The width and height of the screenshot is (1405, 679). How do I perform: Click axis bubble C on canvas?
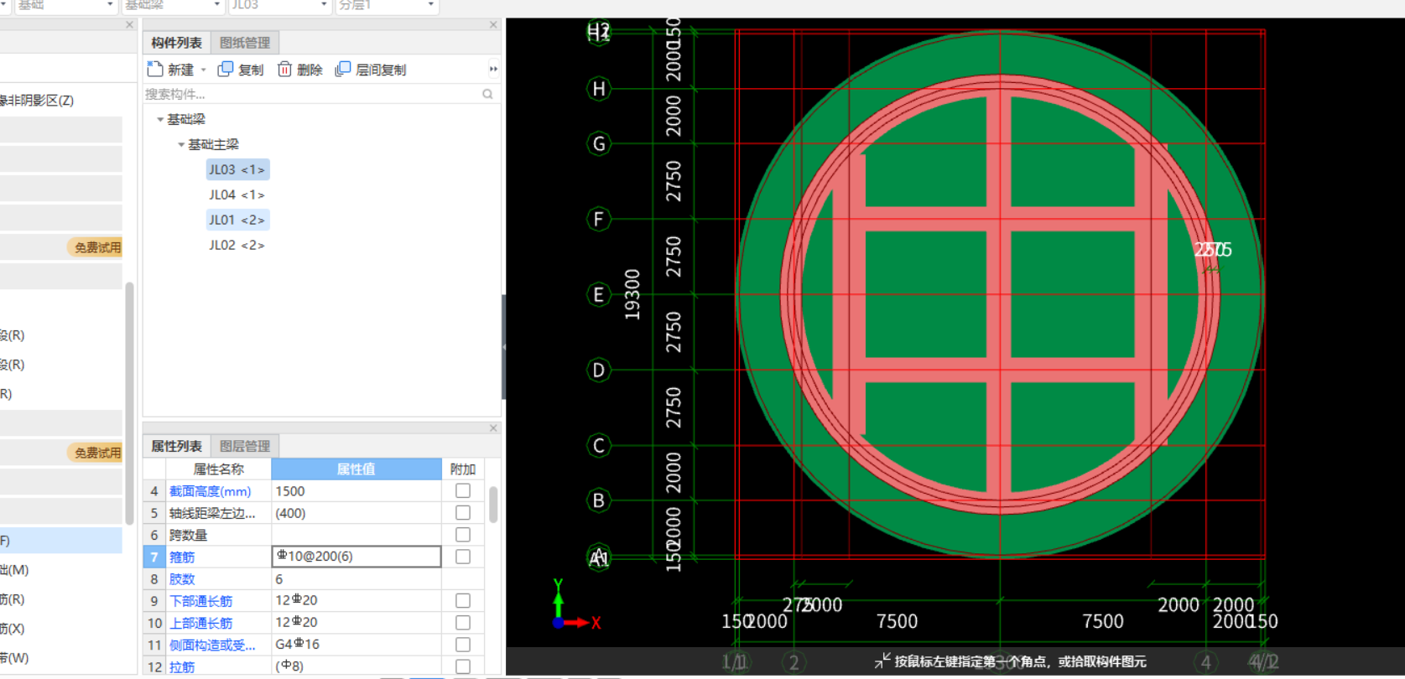(598, 445)
